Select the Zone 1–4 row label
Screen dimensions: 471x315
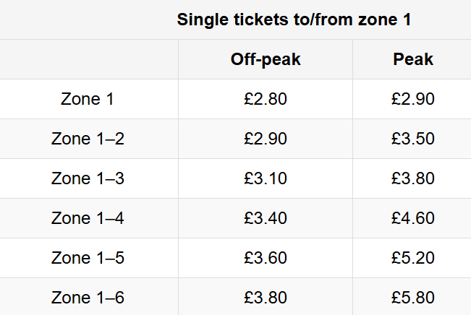88,218
